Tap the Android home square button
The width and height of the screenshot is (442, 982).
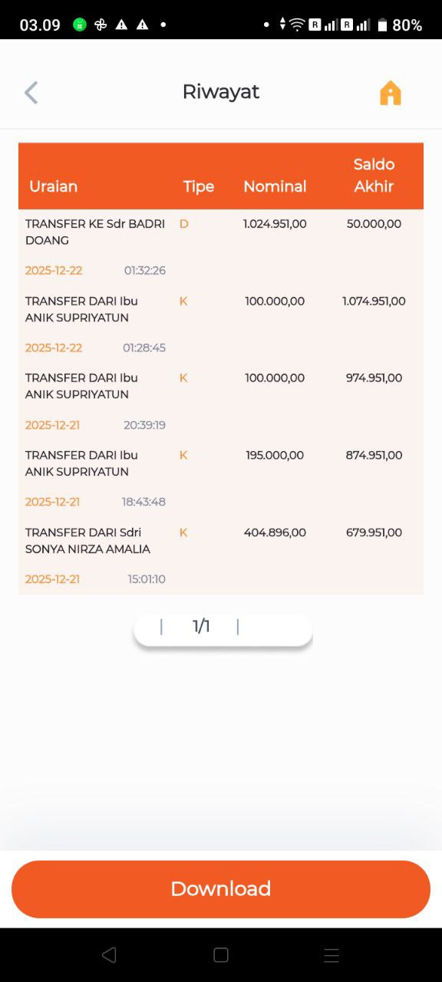[221, 955]
